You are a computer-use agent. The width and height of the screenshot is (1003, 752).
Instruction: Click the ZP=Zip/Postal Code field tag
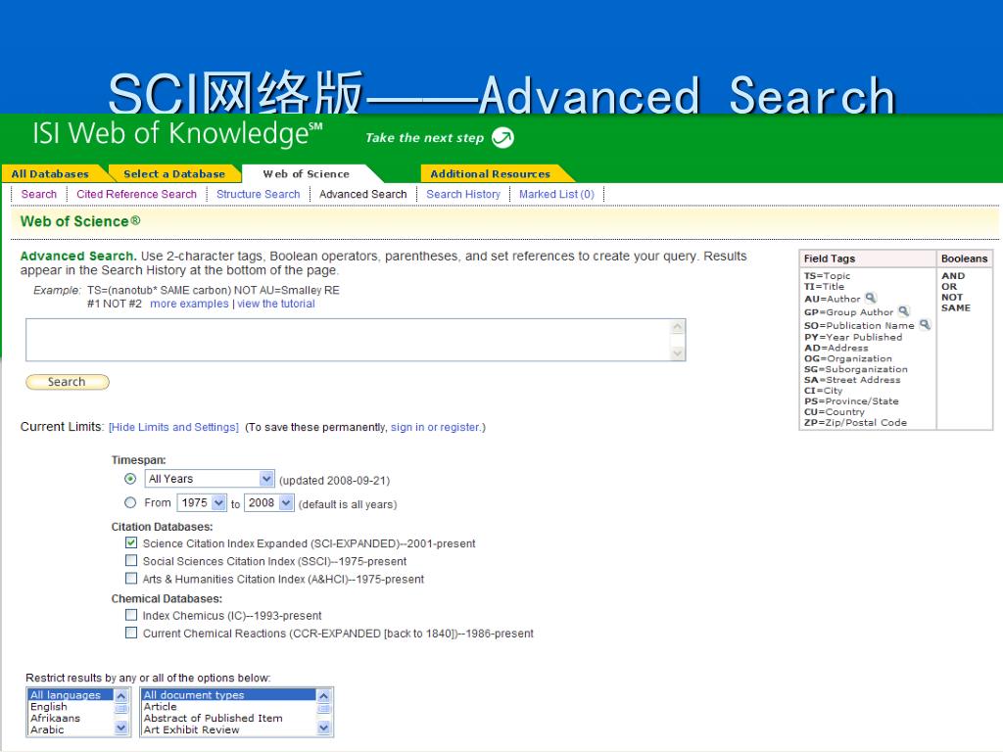point(855,423)
